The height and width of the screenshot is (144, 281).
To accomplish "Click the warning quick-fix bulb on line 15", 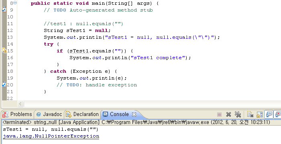I will point(4,51).
